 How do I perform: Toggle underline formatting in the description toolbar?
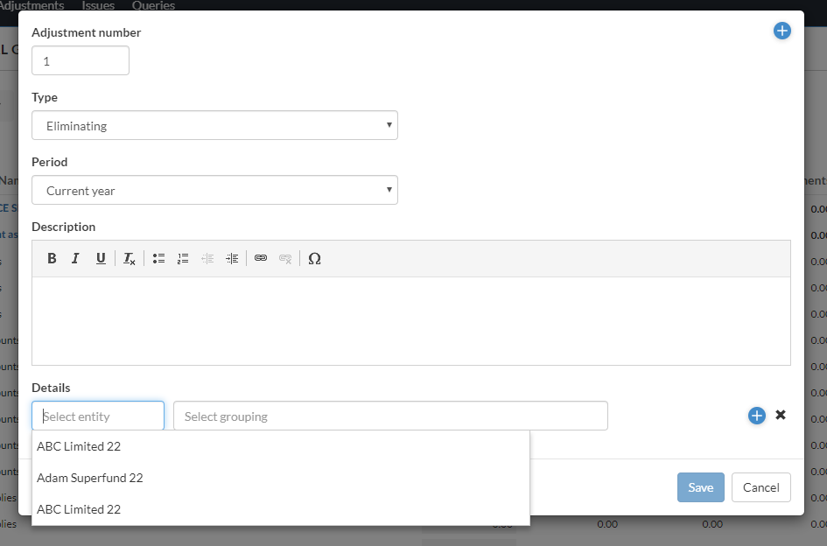tap(101, 258)
